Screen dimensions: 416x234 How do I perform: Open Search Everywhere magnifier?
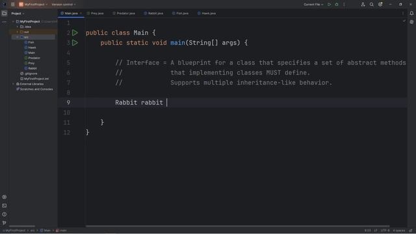click(371, 5)
